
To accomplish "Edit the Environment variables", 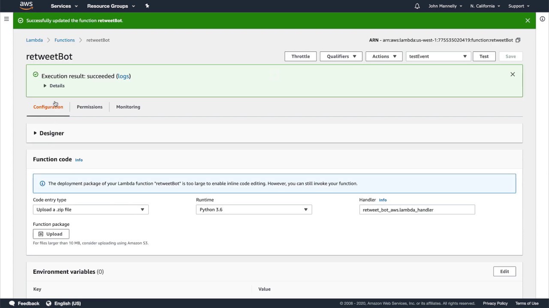I will pos(504,272).
